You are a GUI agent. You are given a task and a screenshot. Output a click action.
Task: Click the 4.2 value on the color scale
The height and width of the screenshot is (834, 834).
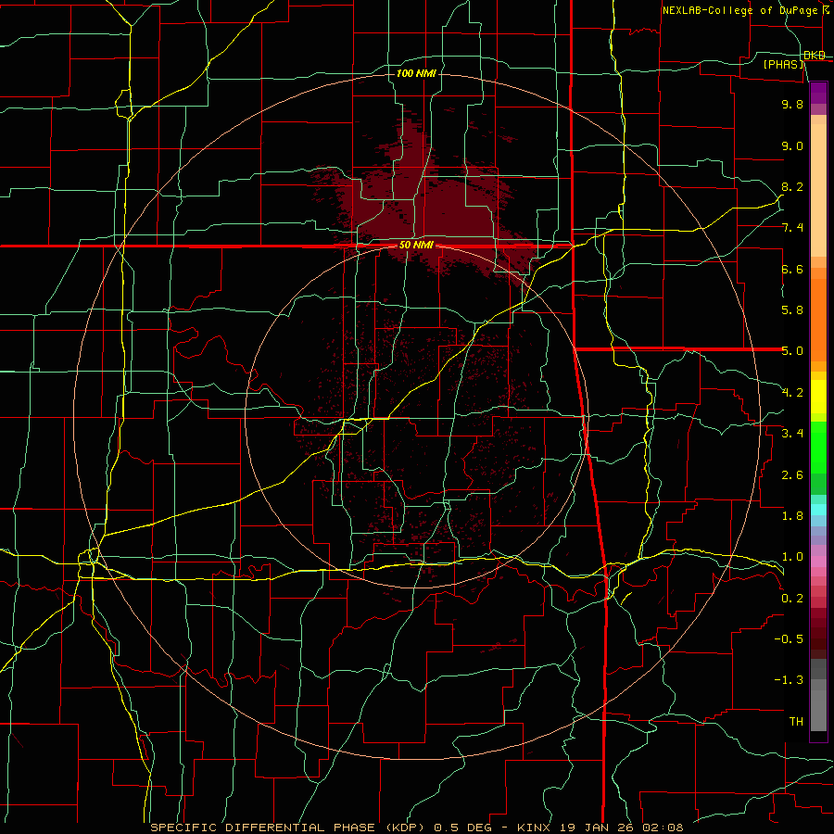[x=792, y=393]
